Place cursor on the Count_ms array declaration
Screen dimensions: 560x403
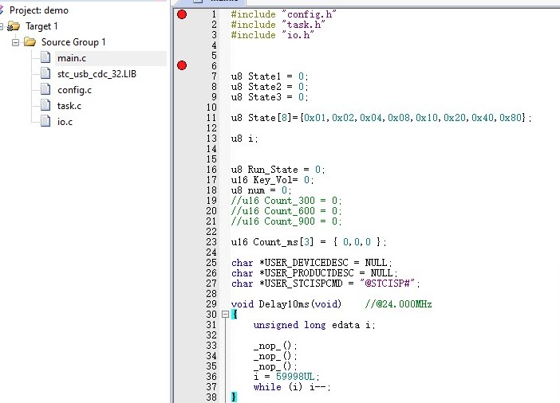tap(309, 242)
